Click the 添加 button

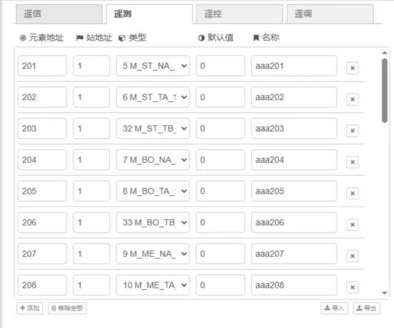coord(29,308)
